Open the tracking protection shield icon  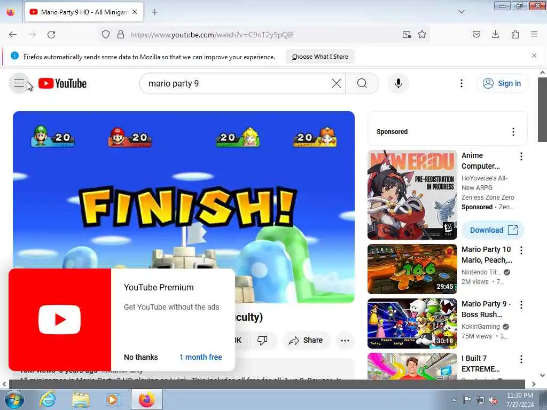pyautogui.click(x=106, y=34)
